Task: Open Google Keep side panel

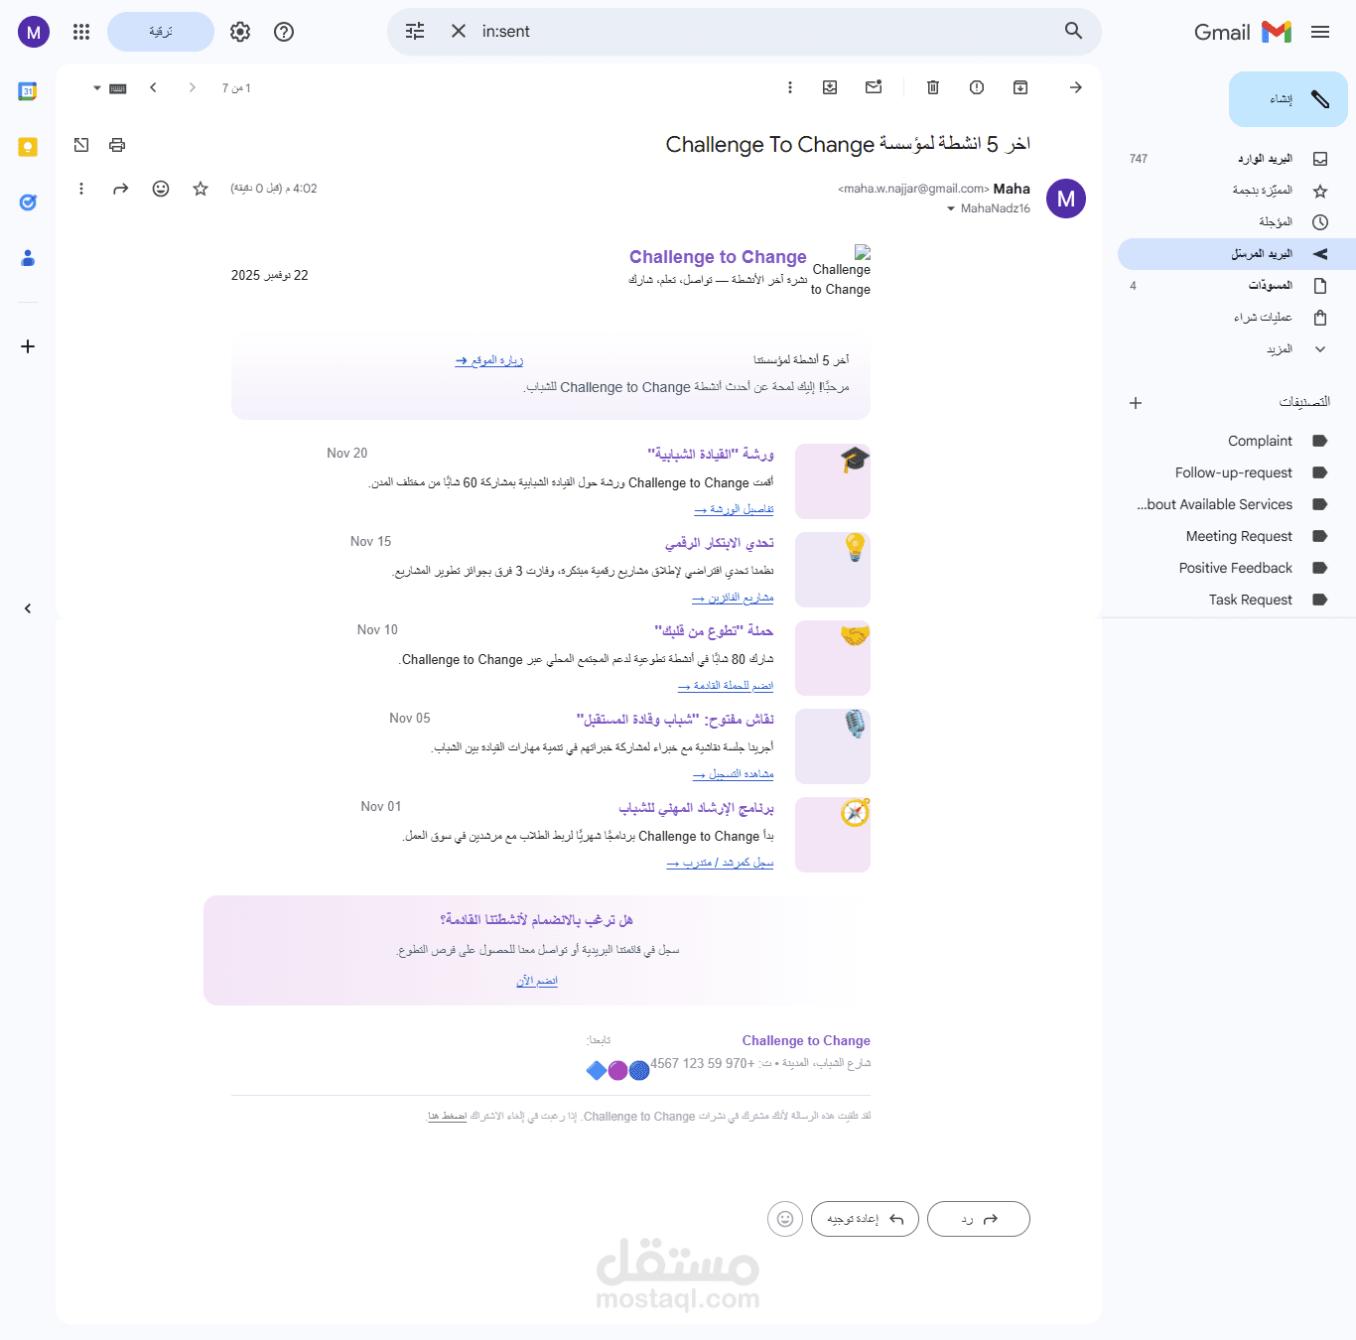Action: (x=28, y=147)
